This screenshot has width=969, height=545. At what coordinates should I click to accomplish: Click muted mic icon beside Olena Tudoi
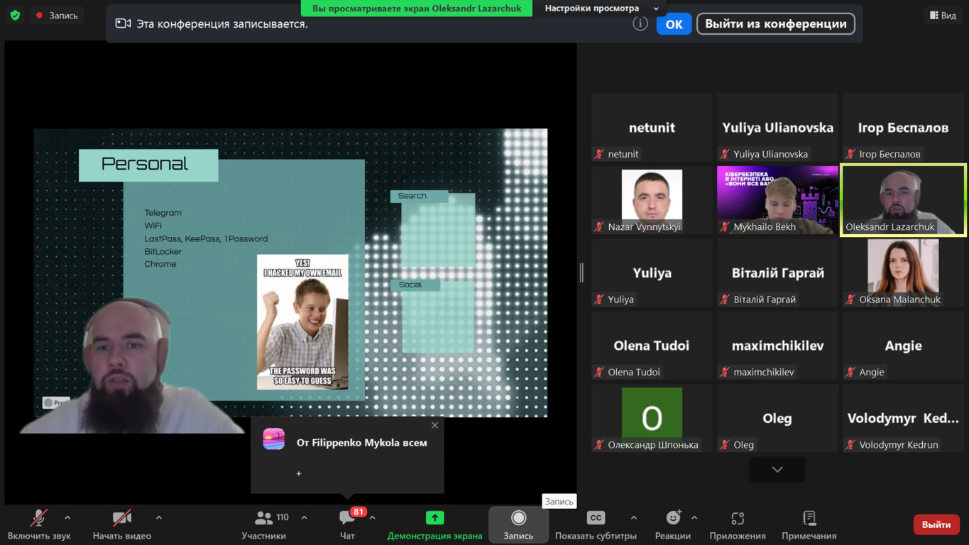click(600, 372)
